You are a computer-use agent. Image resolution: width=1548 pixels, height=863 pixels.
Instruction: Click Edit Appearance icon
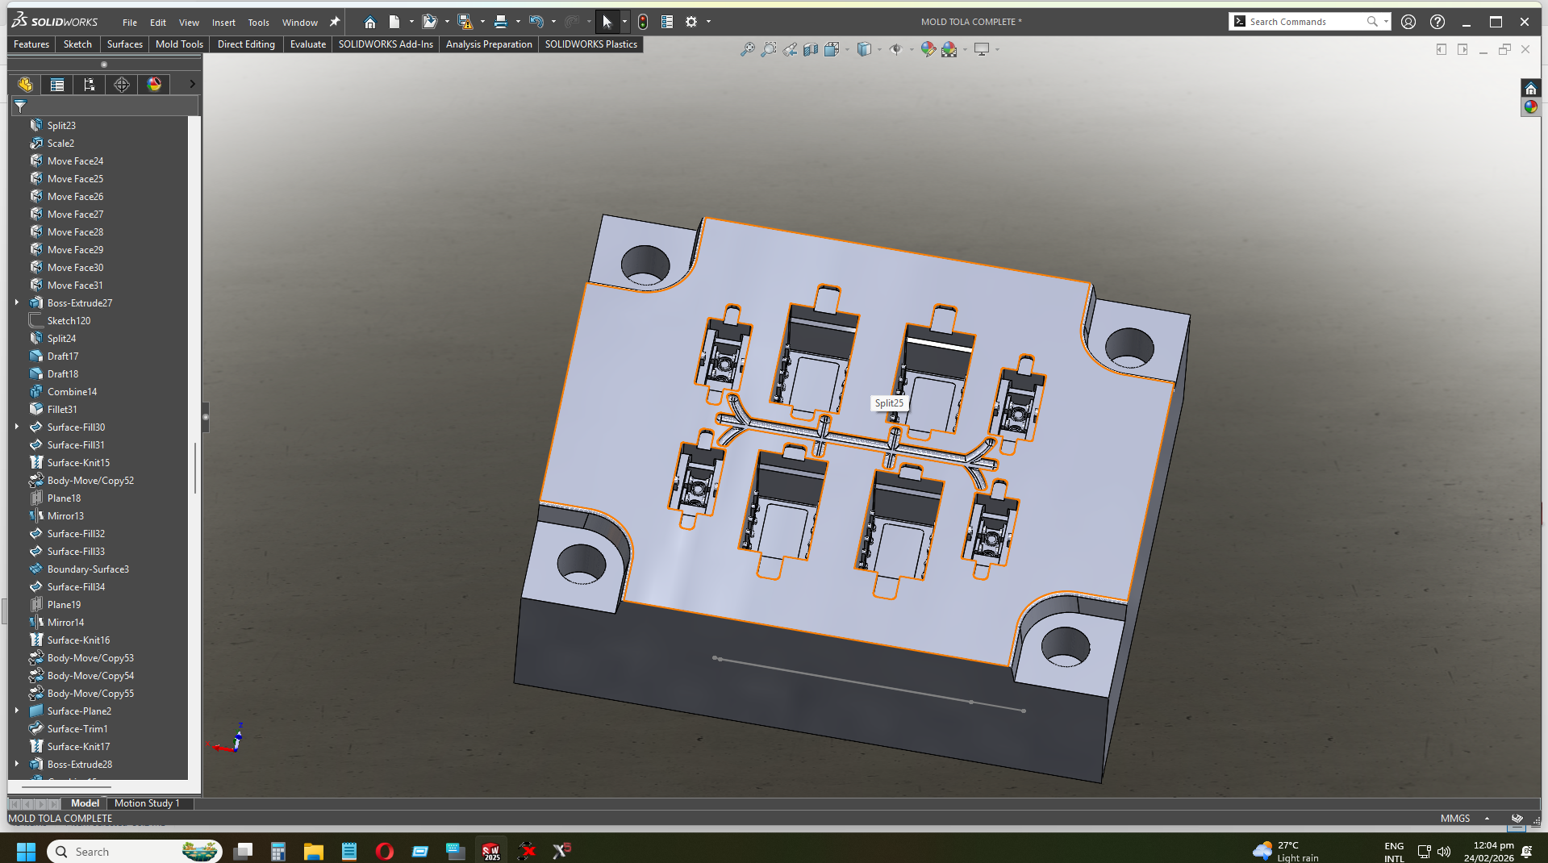[x=928, y=49]
